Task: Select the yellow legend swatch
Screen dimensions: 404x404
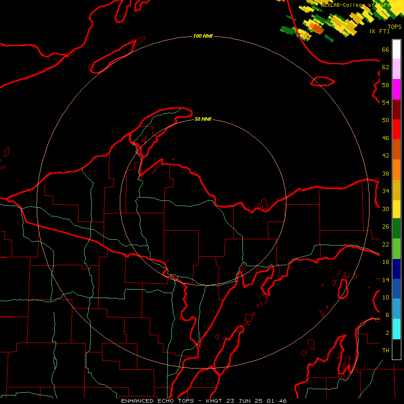Action: pos(396,209)
